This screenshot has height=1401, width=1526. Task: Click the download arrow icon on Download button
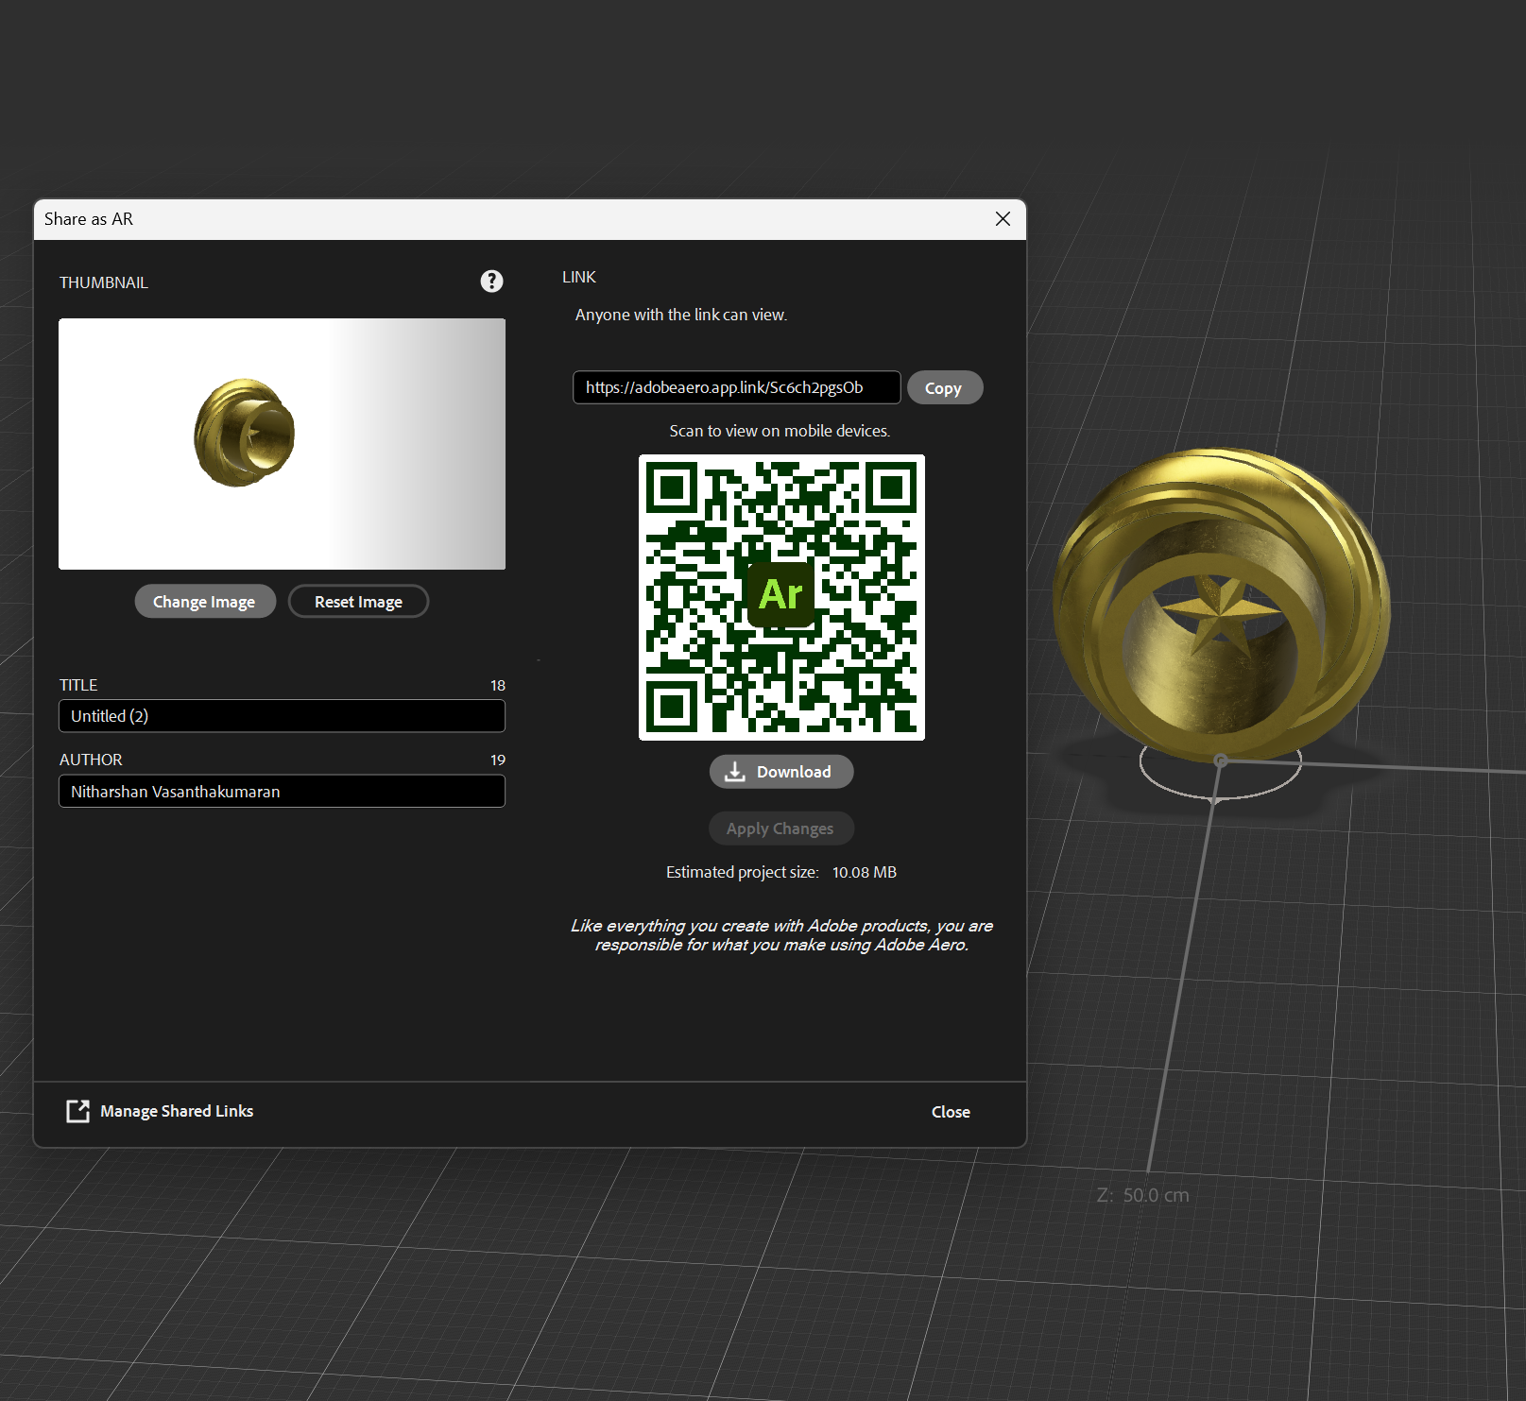(x=735, y=771)
